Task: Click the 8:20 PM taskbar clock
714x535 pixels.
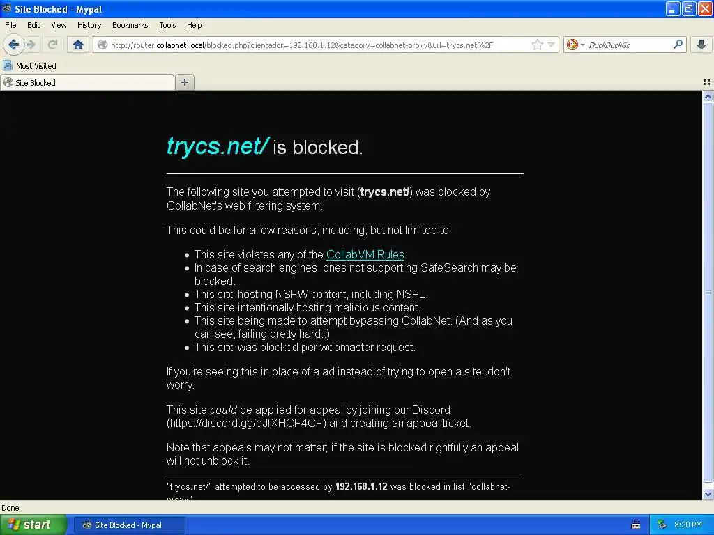Action: tap(688, 525)
